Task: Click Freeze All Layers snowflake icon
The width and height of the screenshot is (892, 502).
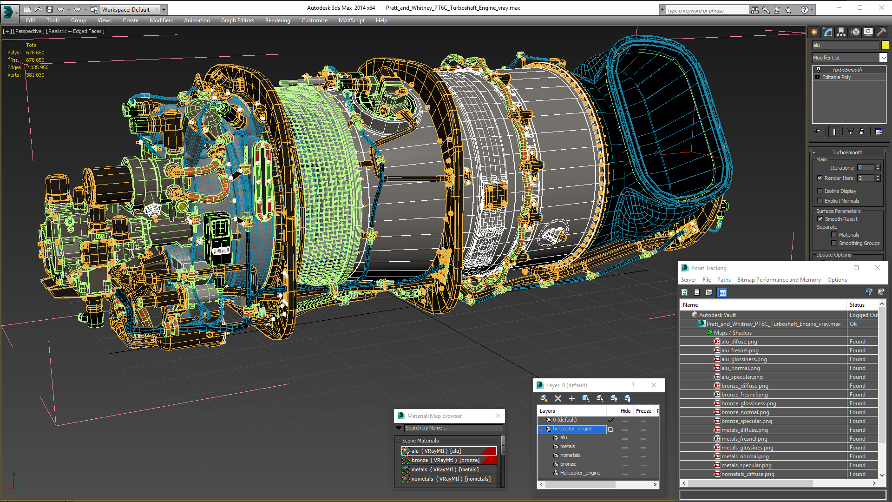Action: pyautogui.click(x=627, y=398)
